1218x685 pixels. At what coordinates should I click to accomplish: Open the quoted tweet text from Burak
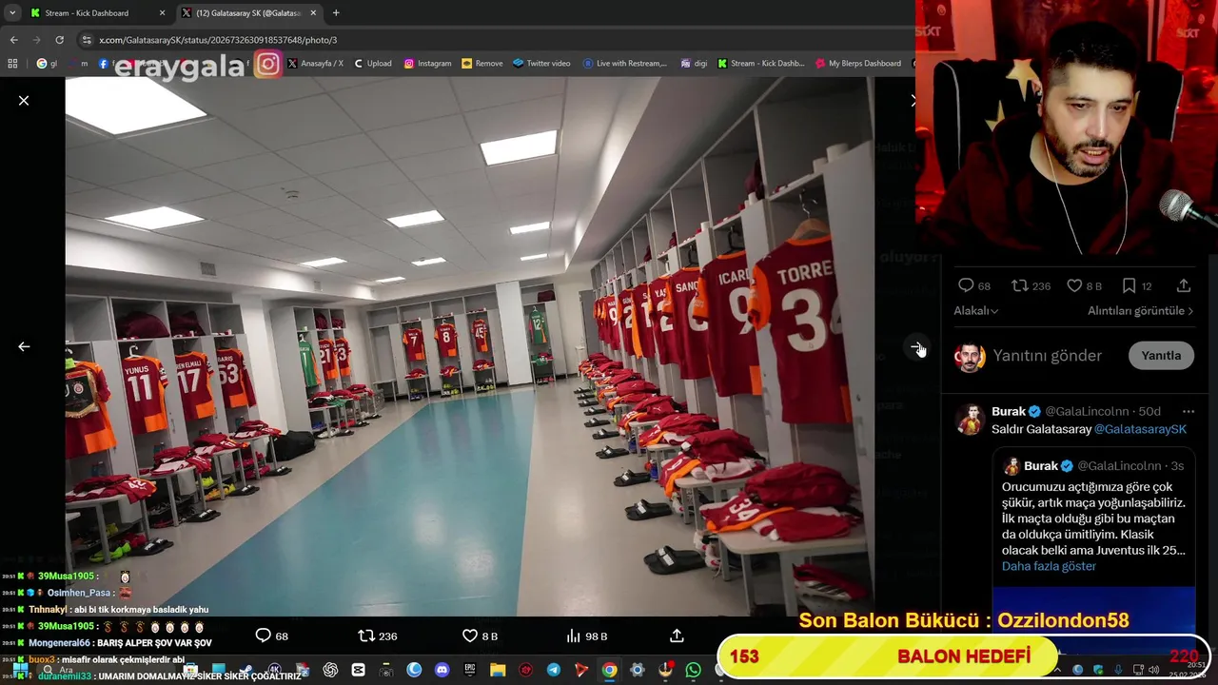coord(1093,519)
